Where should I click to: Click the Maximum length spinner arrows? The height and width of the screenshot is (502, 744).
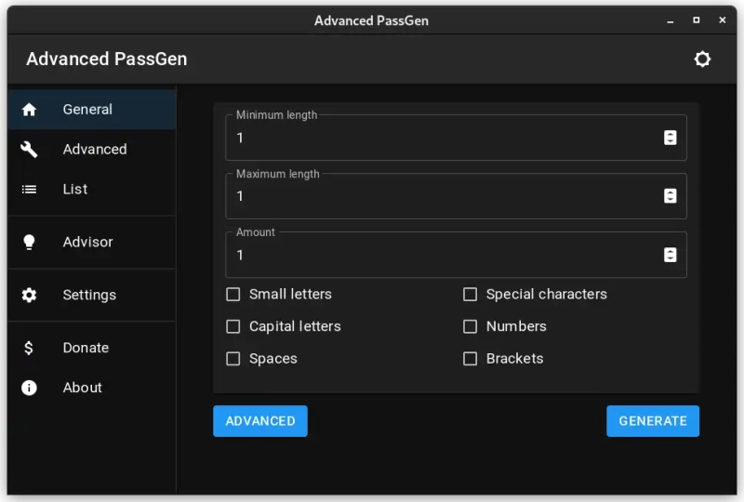(670, 196)
